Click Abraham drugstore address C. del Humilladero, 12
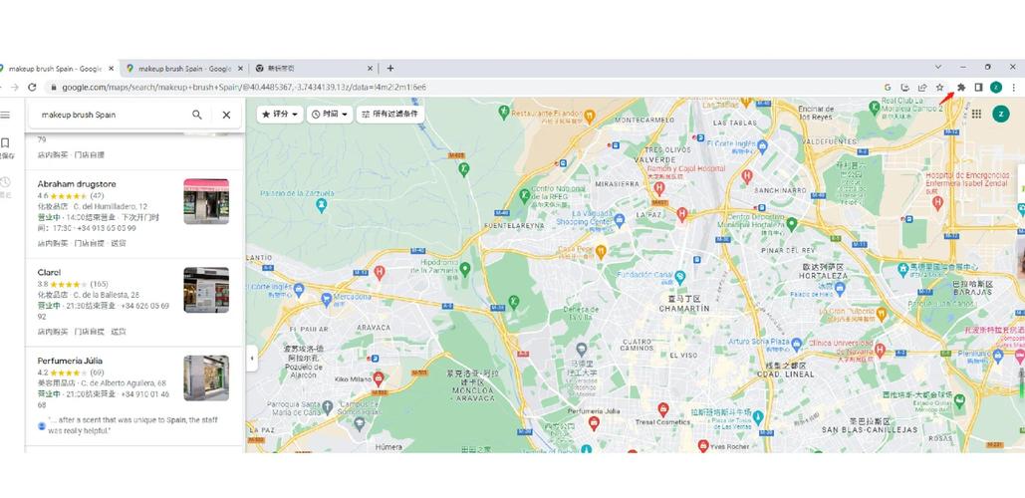1025x498 pixels. coord(112,206)
